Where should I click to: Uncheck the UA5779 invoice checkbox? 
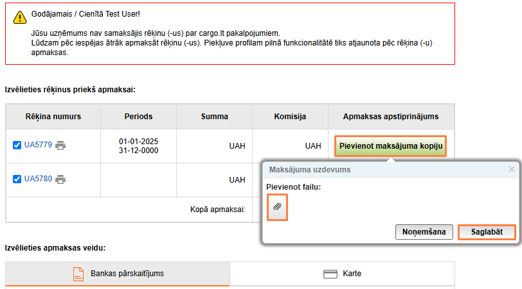click(x=17, y=145)
